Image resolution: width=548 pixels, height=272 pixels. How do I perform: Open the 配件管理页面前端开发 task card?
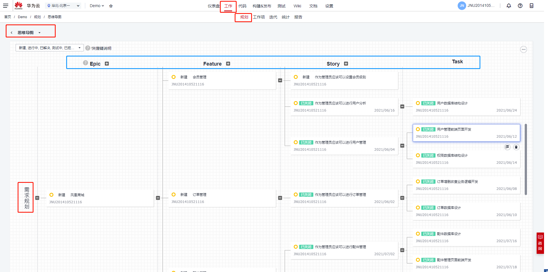coord(466,263)
